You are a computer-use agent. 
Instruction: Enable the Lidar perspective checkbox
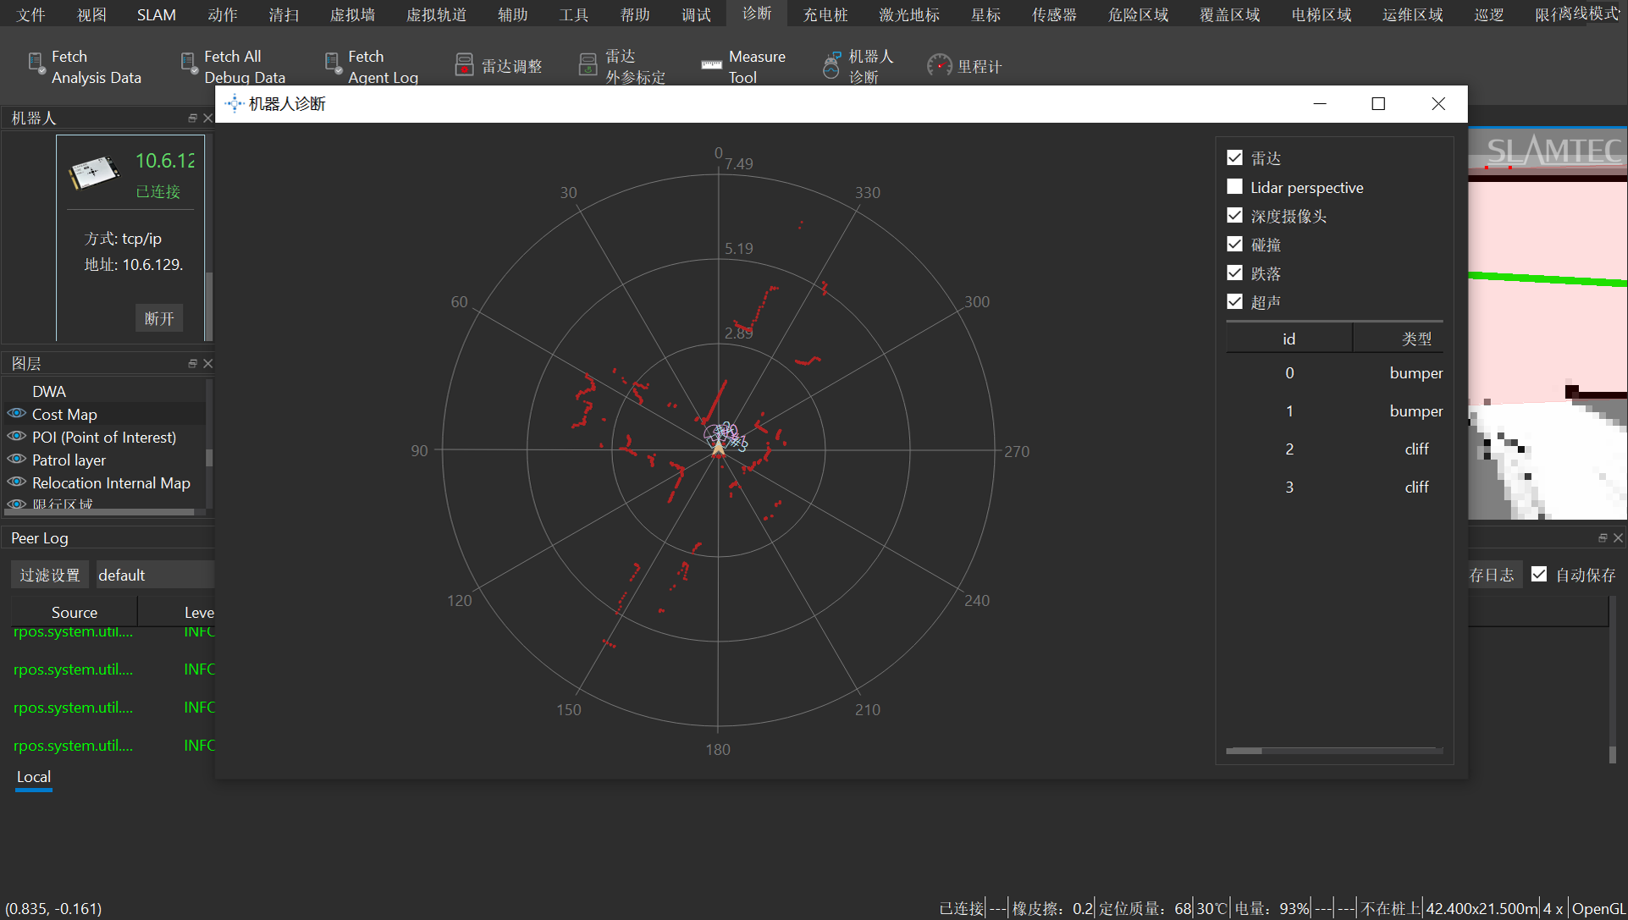(1234, 187)
